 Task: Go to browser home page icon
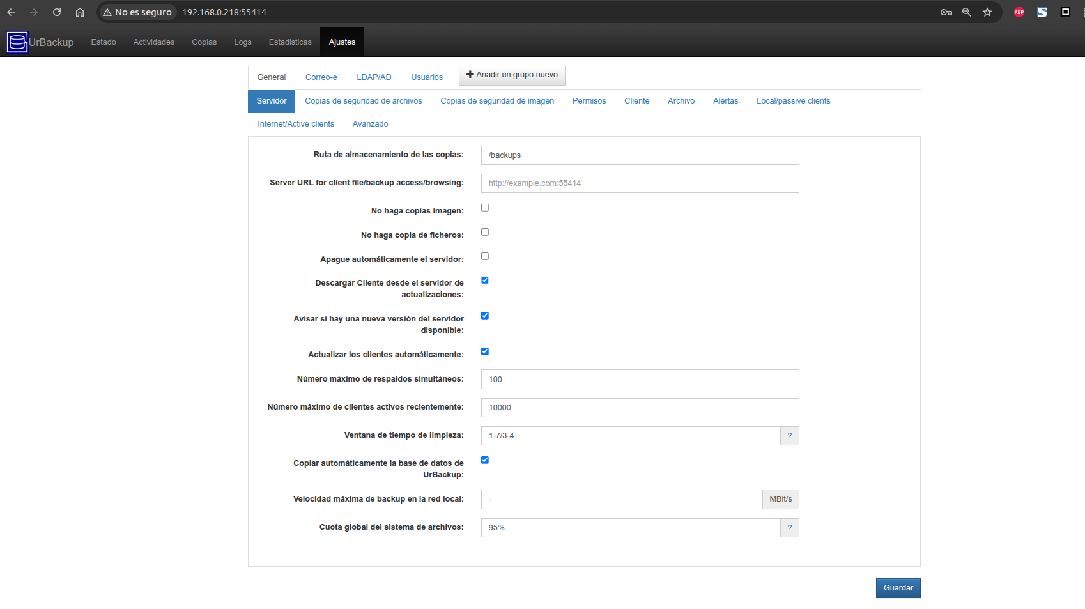[x=80, y=12]
